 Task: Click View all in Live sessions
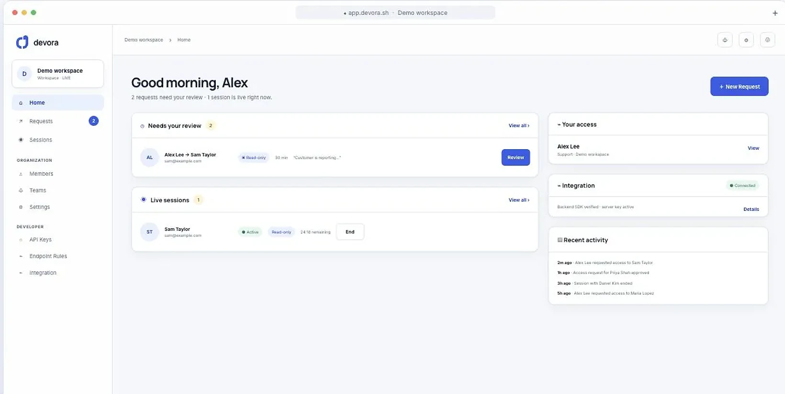click(519, 200)
